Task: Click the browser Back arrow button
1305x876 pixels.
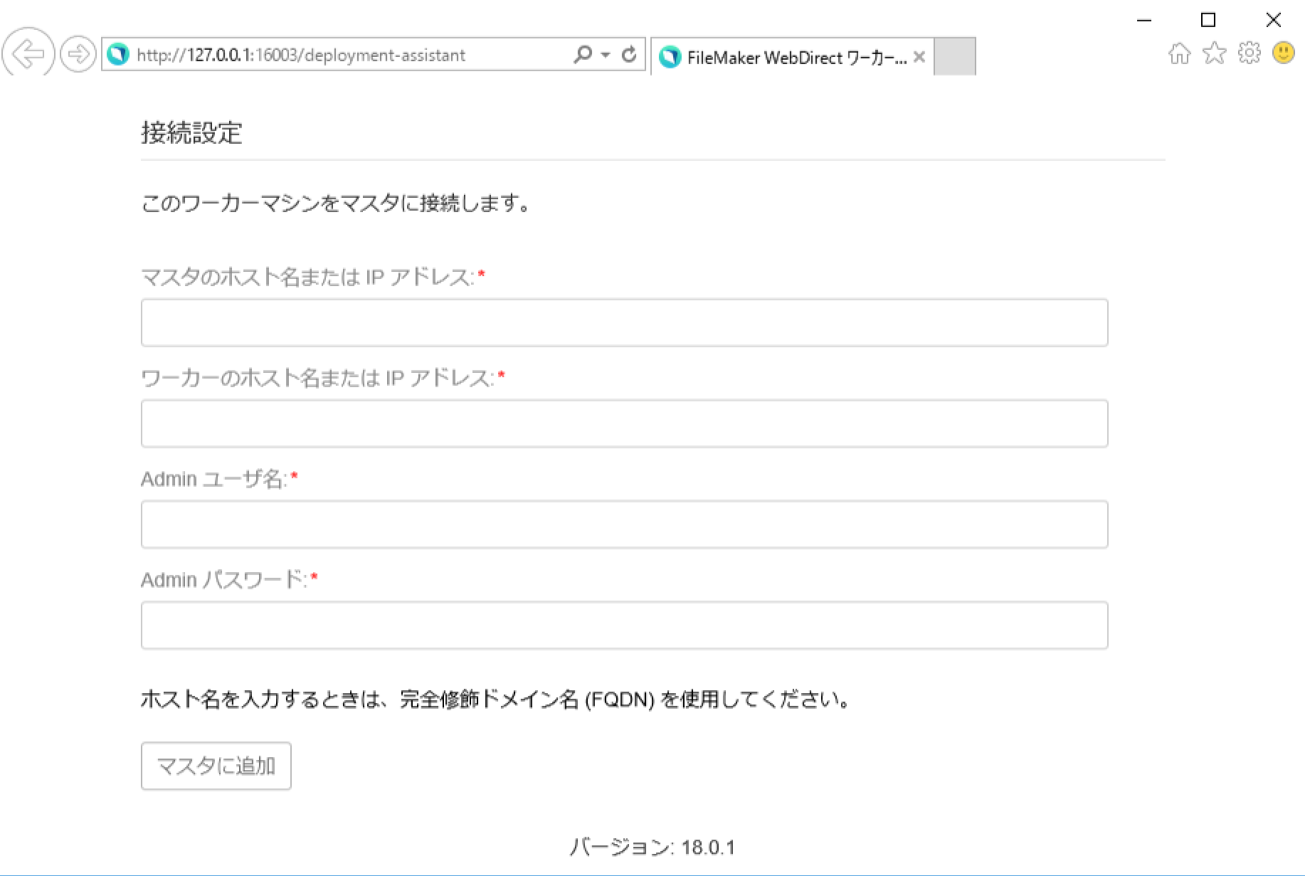Action: tap(28, 53)
